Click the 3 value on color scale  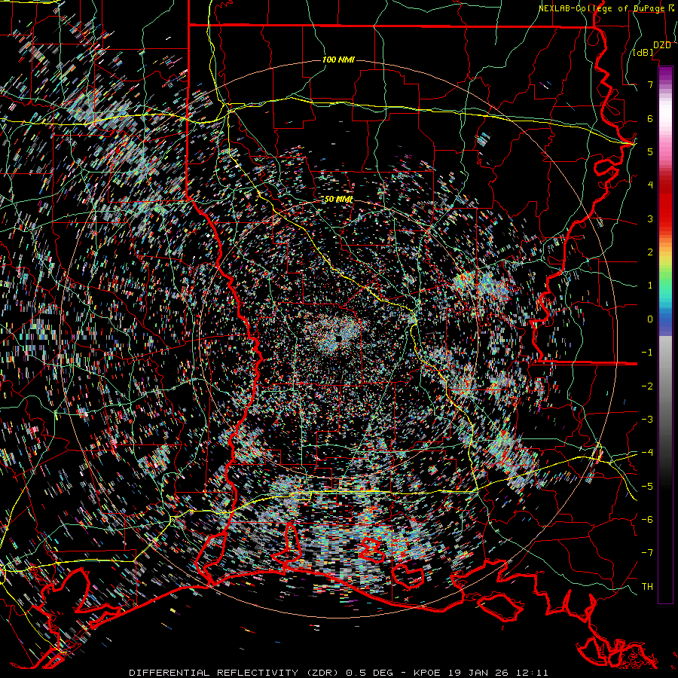pyautogui.click(x=650, y=218)
